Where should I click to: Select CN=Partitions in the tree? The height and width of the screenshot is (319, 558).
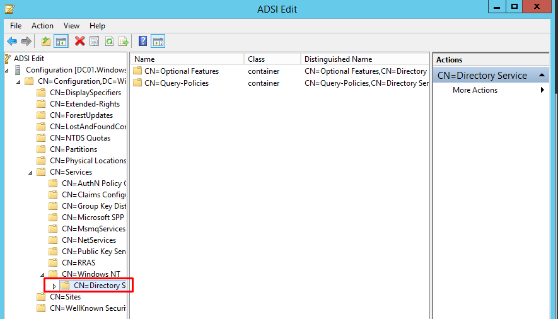pyautogui.click(x=73, y=149)
